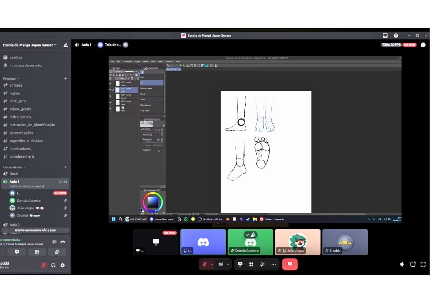Hide Layer 2 using its eye icon
The height and width of the screenshot is (305, 432).
(x=110, y=96)
